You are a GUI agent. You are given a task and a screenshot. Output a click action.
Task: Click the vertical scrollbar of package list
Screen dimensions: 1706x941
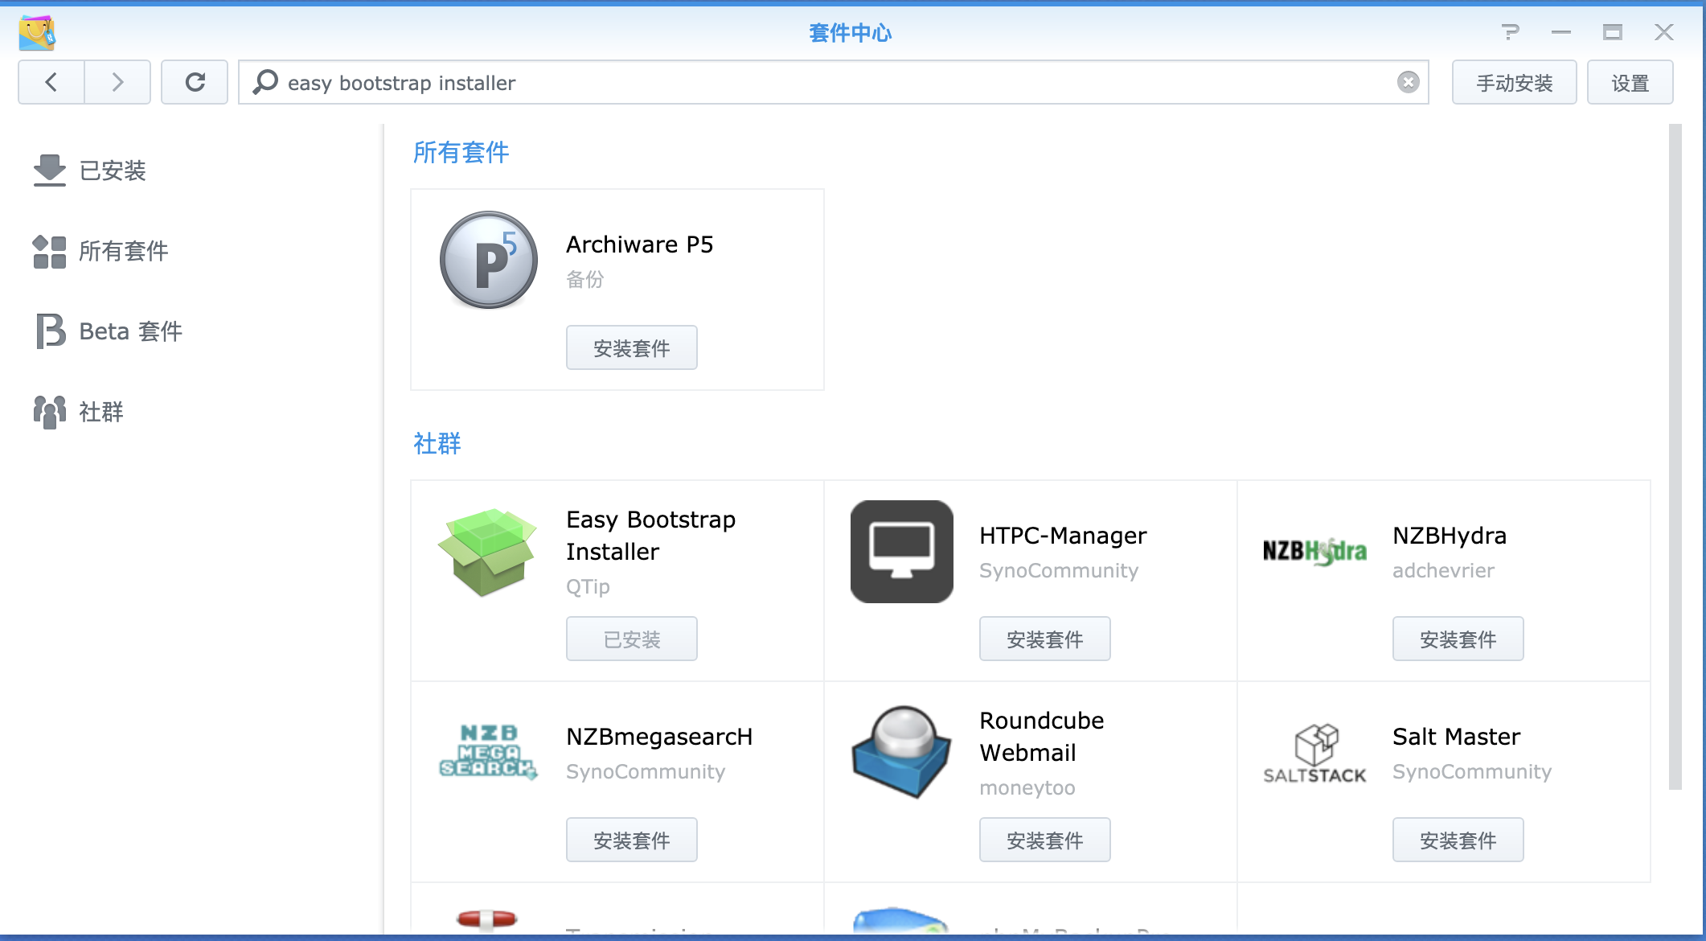[1675, 457]
